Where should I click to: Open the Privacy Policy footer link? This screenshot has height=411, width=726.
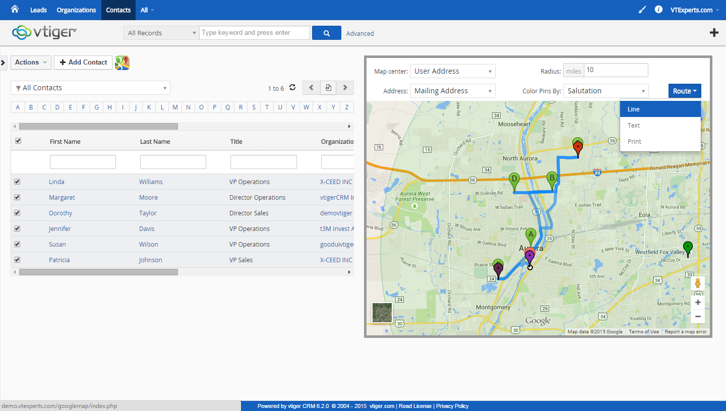pyautogui.click(x=452, y=406)
